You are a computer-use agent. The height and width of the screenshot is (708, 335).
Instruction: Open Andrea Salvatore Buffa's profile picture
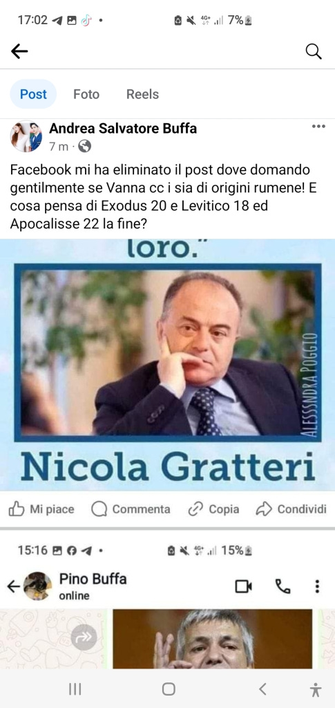[26, 136]
